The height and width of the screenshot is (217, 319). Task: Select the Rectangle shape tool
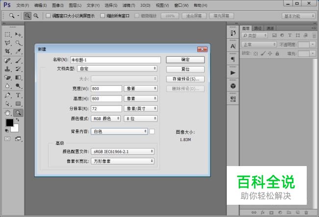[x=18, y=104]
